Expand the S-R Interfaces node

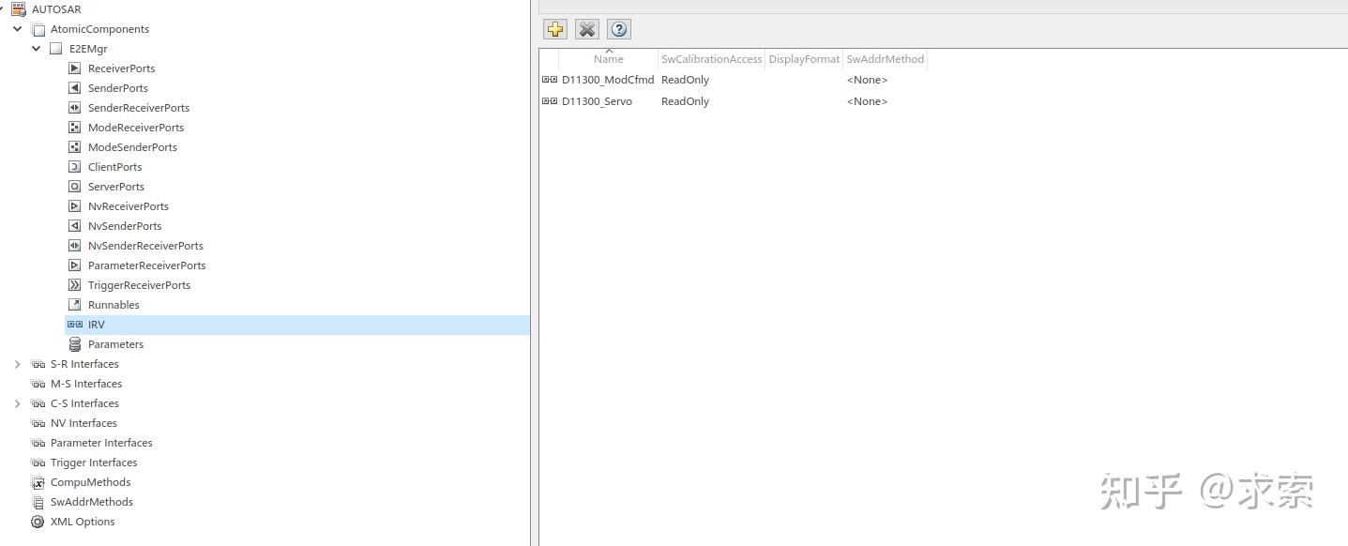pyautogui.click(x=18, y=364)
